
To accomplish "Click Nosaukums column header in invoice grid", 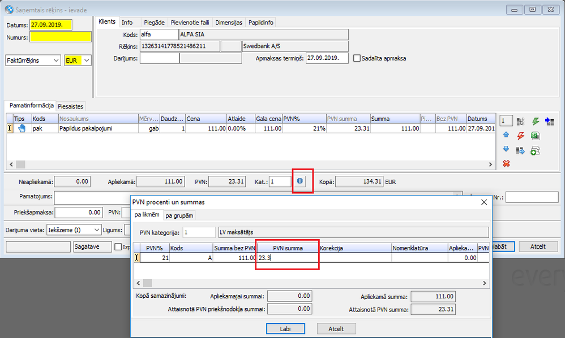I will click(98, 119).
